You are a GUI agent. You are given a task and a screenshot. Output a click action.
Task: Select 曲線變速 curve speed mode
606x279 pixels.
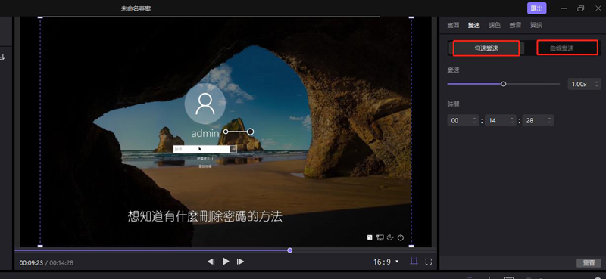click(562, 48)
